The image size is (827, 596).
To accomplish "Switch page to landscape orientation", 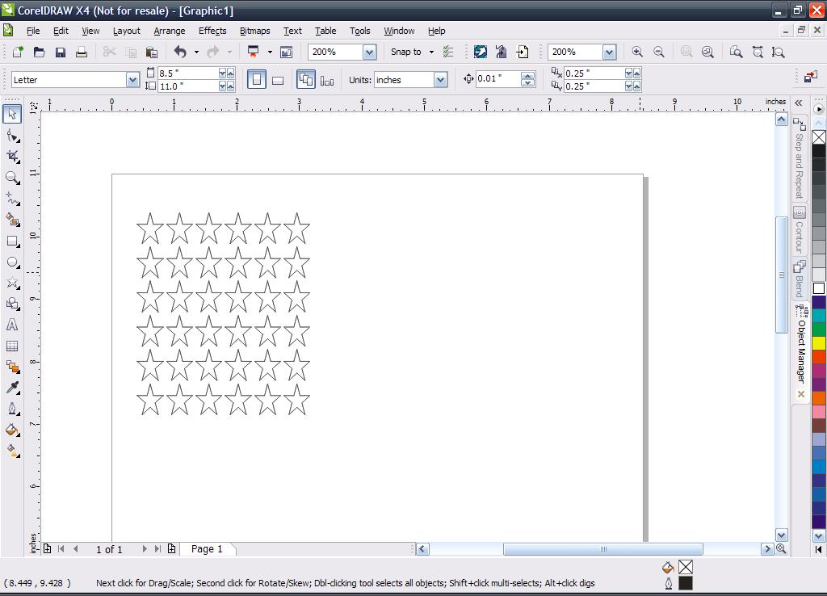I will point(278,79).
